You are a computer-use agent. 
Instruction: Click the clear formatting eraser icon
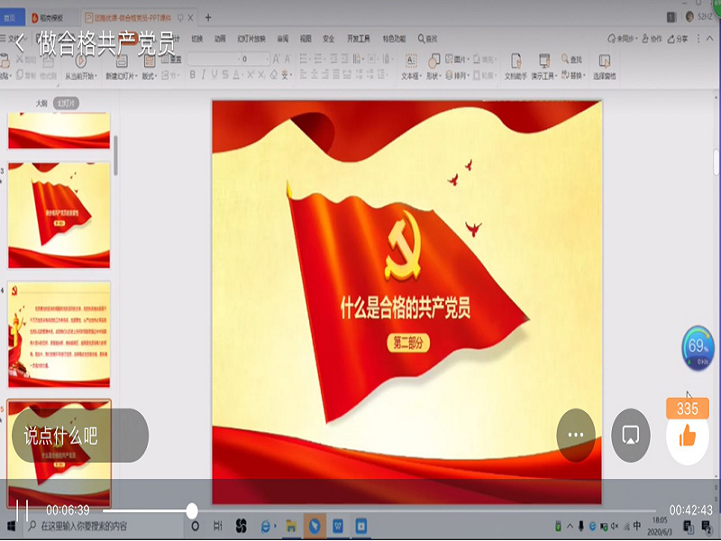(x=274, y=75)
